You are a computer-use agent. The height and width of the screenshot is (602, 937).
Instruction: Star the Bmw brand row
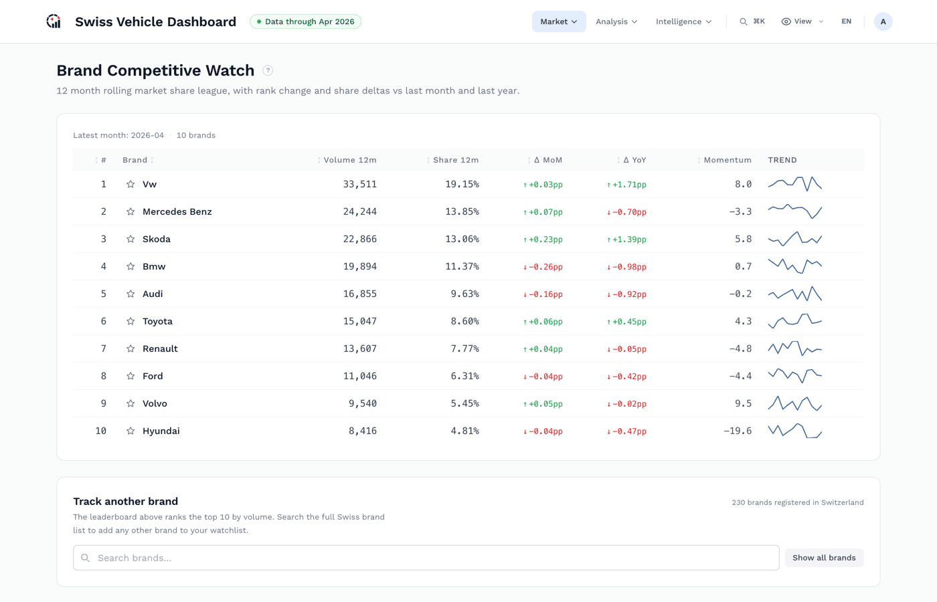131,266
